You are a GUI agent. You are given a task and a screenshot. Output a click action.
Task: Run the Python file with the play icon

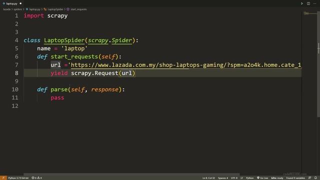pyautogui.click(x=302, y=3)
